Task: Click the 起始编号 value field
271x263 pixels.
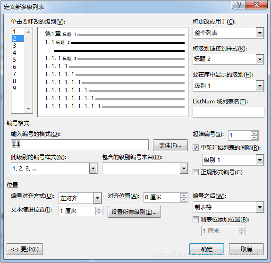Action: click(239, 136)
